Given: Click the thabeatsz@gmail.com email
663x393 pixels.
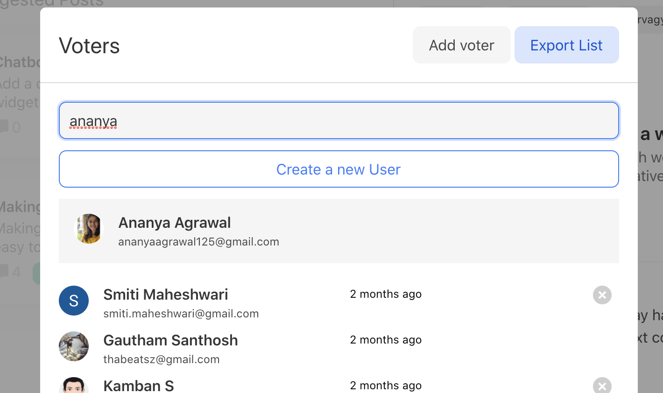Looking at the screenshot, I should coord(162,359).
